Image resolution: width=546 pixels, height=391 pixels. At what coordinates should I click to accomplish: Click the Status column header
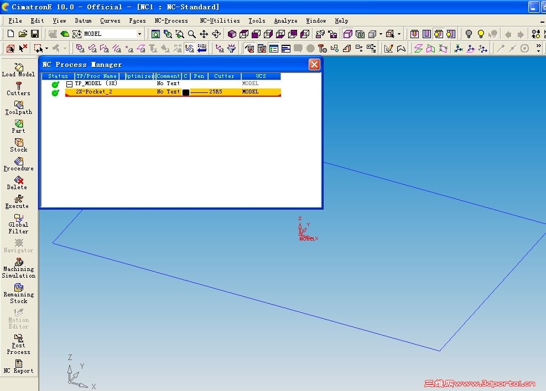(x=58, y=76)
